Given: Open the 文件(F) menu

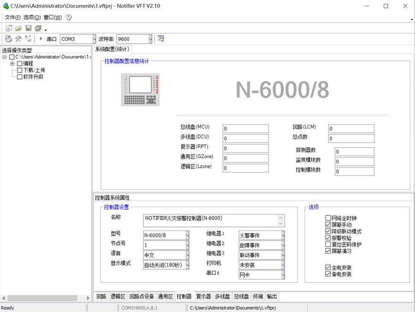Looking at the screenshot, I should 13,17.
